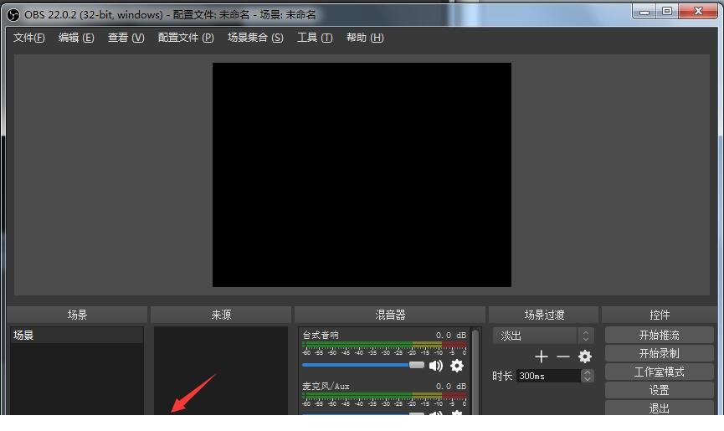This screenshot has height=431, width=724.
Task: Minimize the OBS window
Action: tap(644, 12)
